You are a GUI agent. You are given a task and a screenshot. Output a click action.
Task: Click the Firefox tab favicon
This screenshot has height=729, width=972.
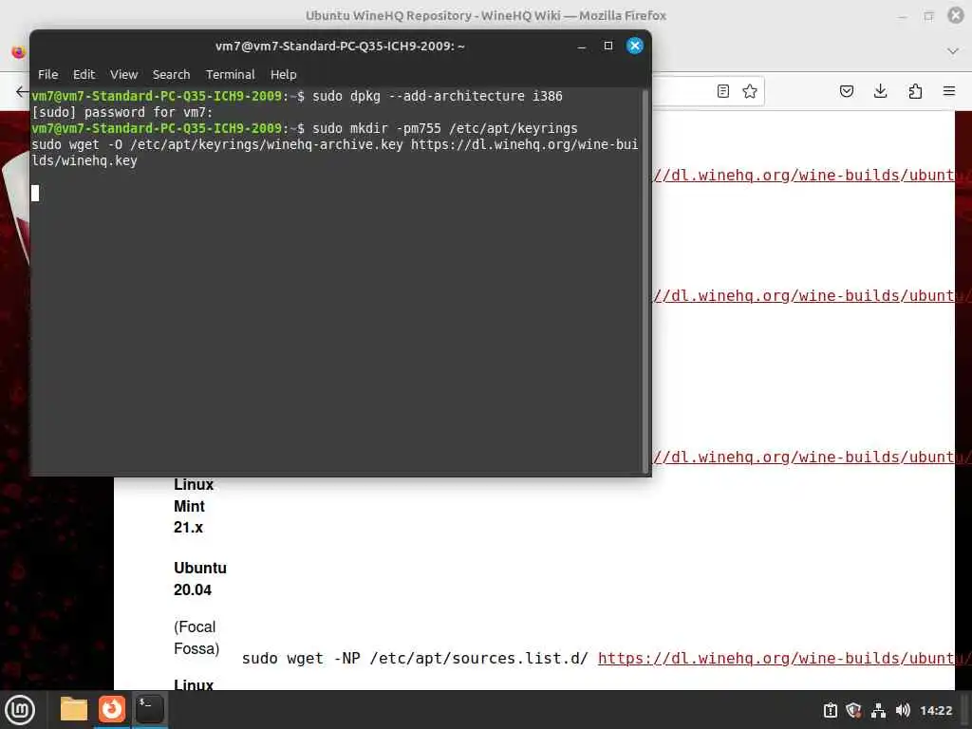19,52
